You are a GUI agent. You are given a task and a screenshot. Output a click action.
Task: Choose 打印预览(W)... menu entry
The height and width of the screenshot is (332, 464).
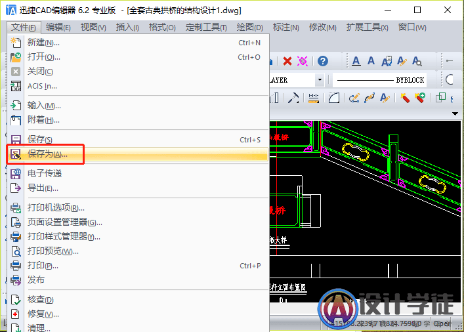(x=138, y=251)
